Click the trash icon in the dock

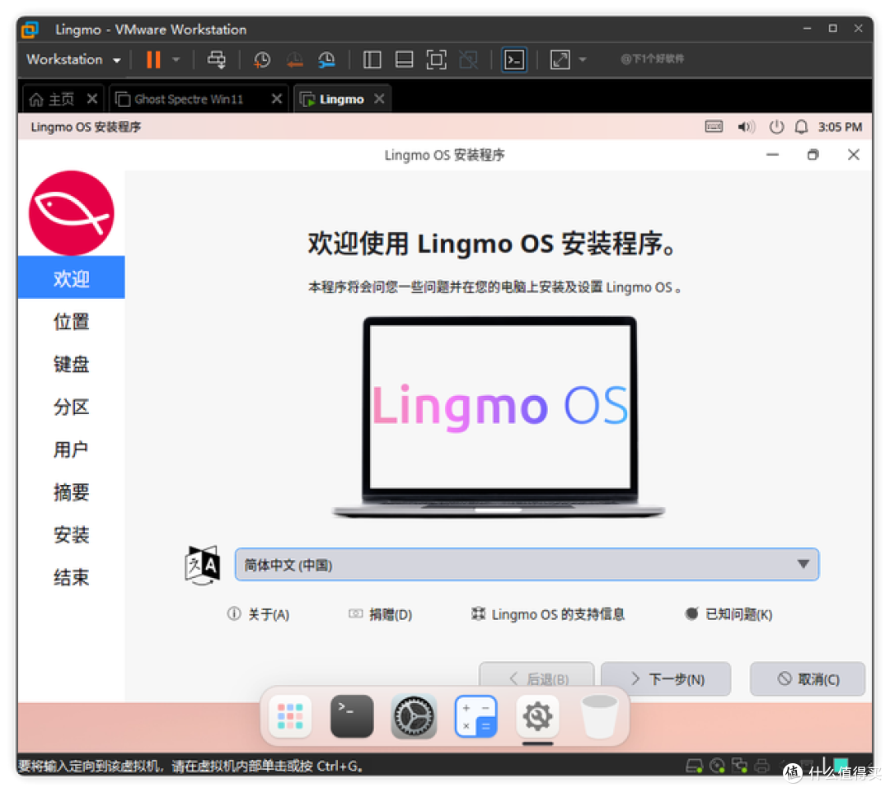(x=599, y=715)
